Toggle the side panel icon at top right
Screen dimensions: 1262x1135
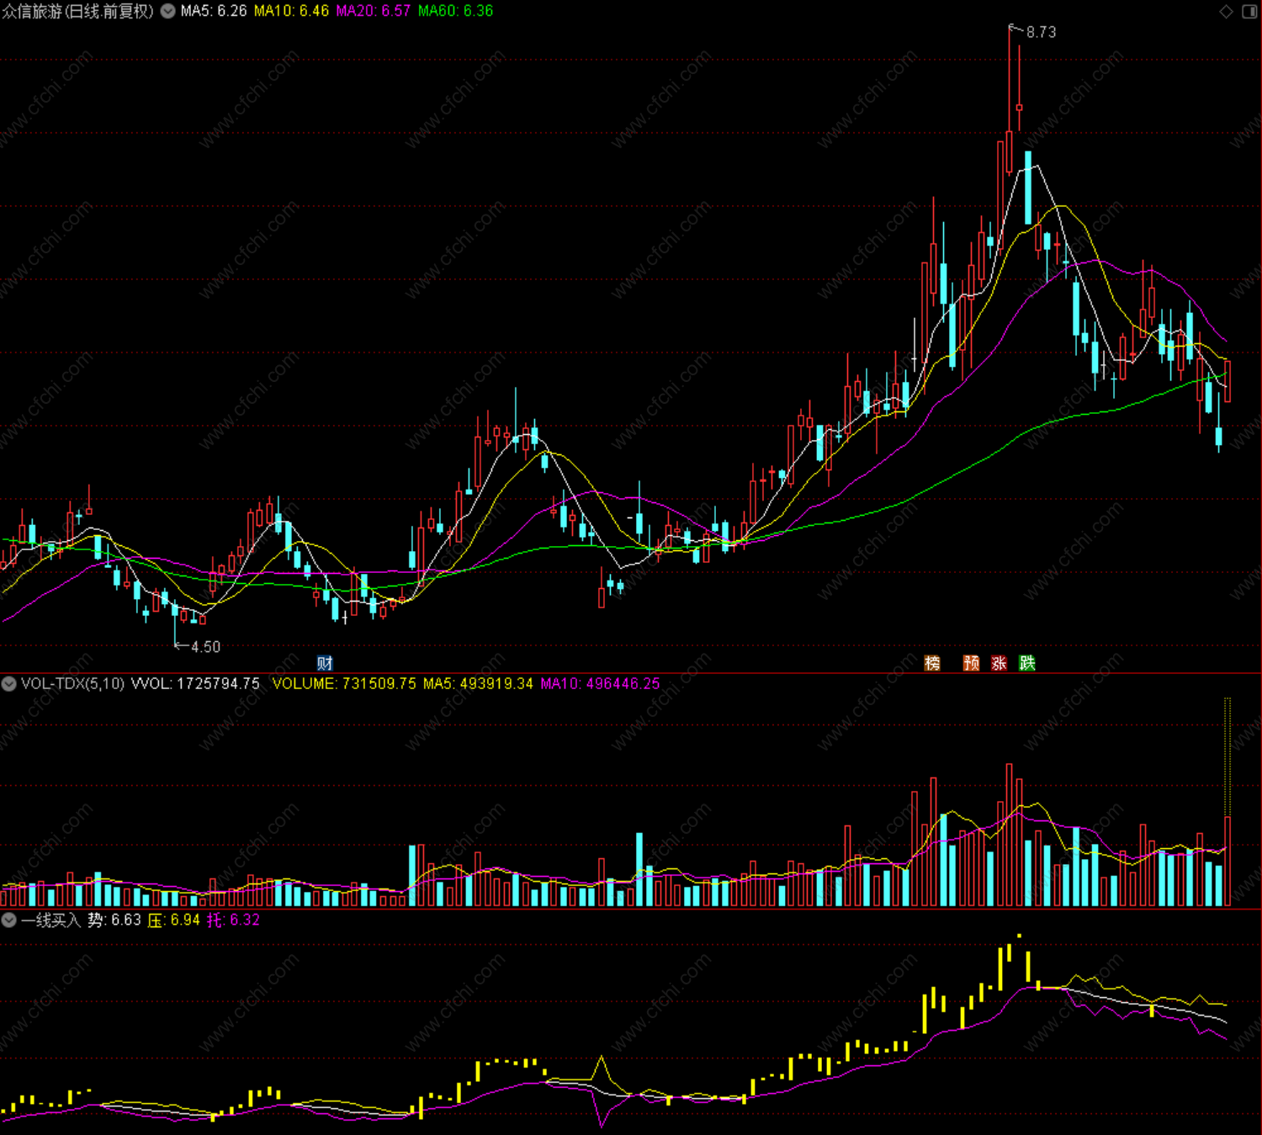(1249, 11)
